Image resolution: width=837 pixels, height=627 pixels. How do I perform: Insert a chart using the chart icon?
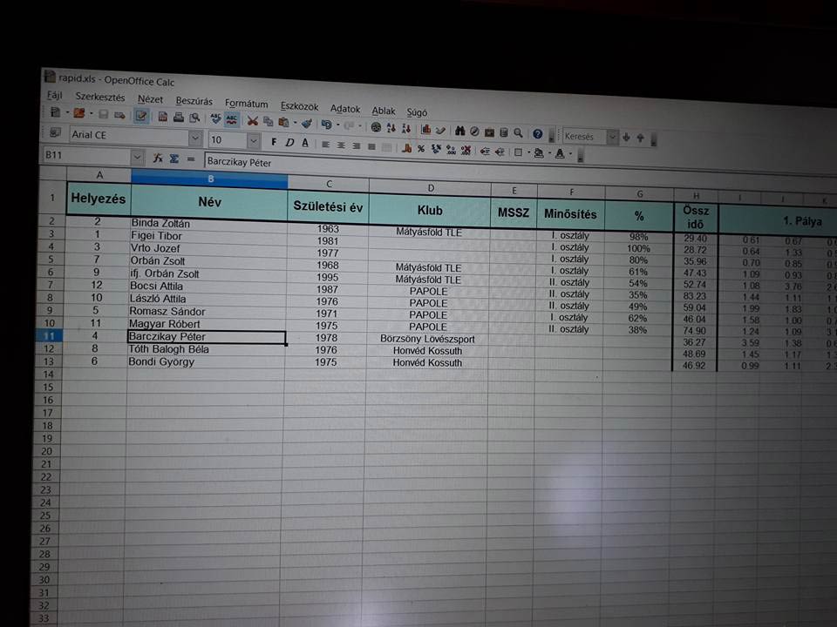click(x=425, y=130)
